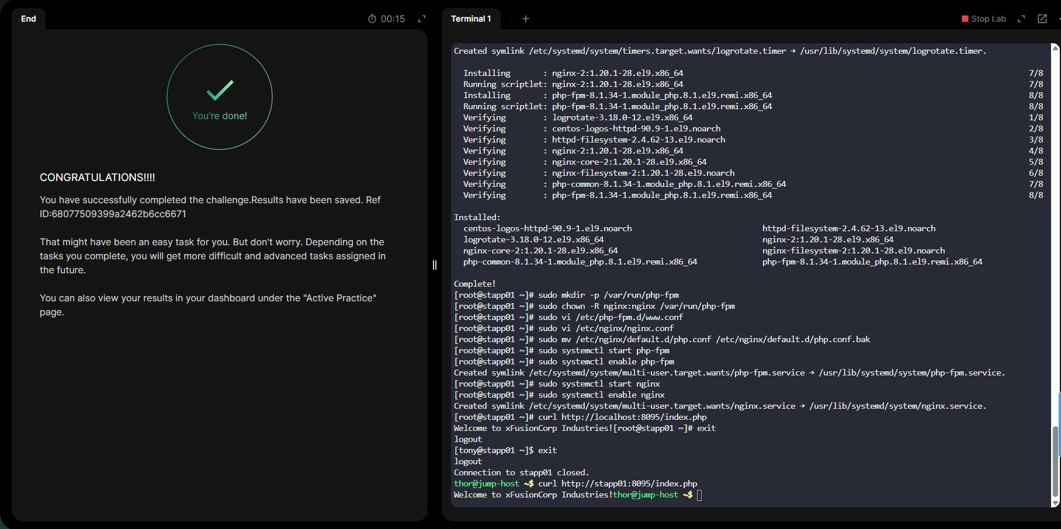Click the "Complete!" line in terminal output

pos(474,284)
